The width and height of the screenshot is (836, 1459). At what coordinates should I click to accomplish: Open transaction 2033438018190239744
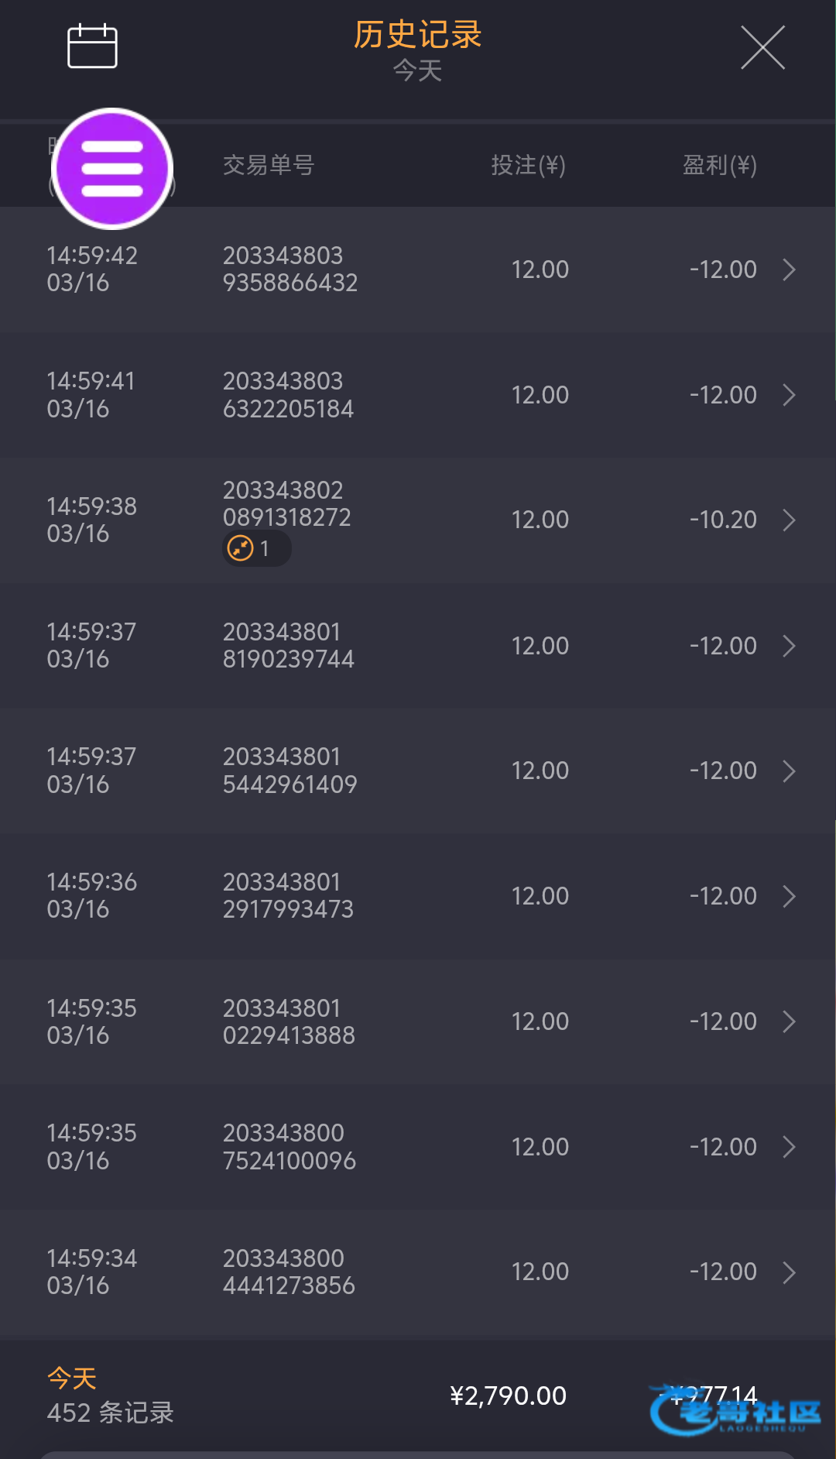click(289, 645)
